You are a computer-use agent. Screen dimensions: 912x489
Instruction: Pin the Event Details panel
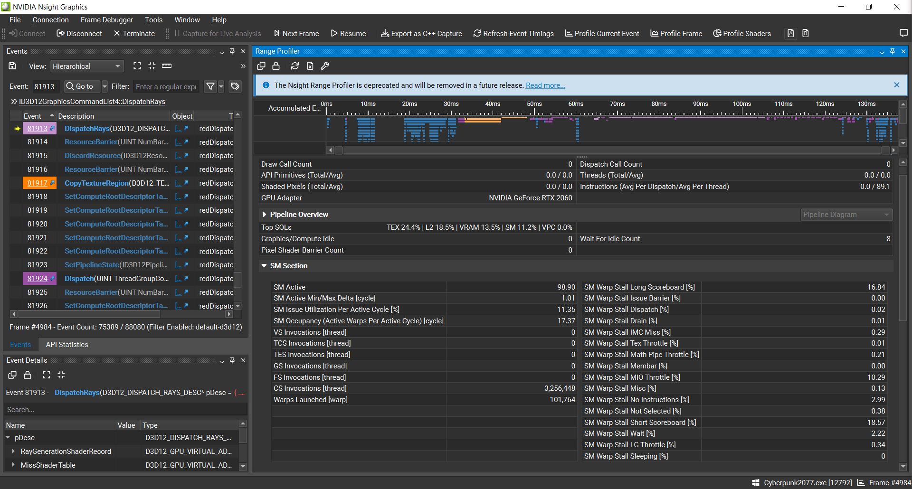tap(232, 360)
